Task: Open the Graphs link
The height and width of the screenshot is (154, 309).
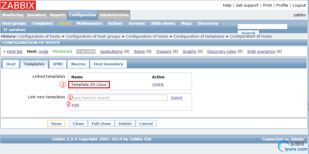Action: (x=189, y=52)
